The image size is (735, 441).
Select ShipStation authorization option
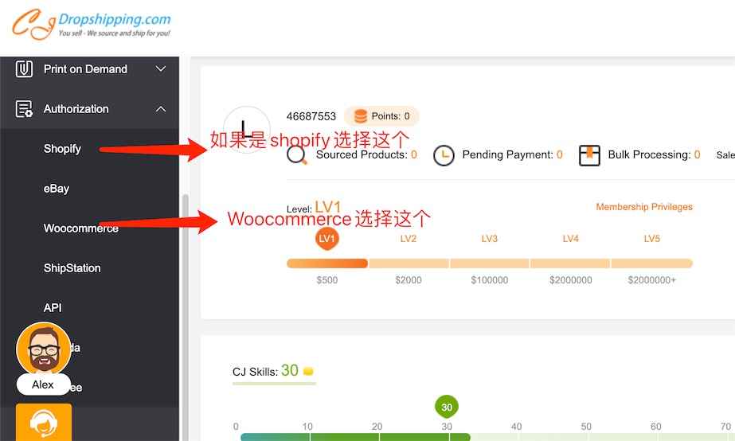point(72,268)
